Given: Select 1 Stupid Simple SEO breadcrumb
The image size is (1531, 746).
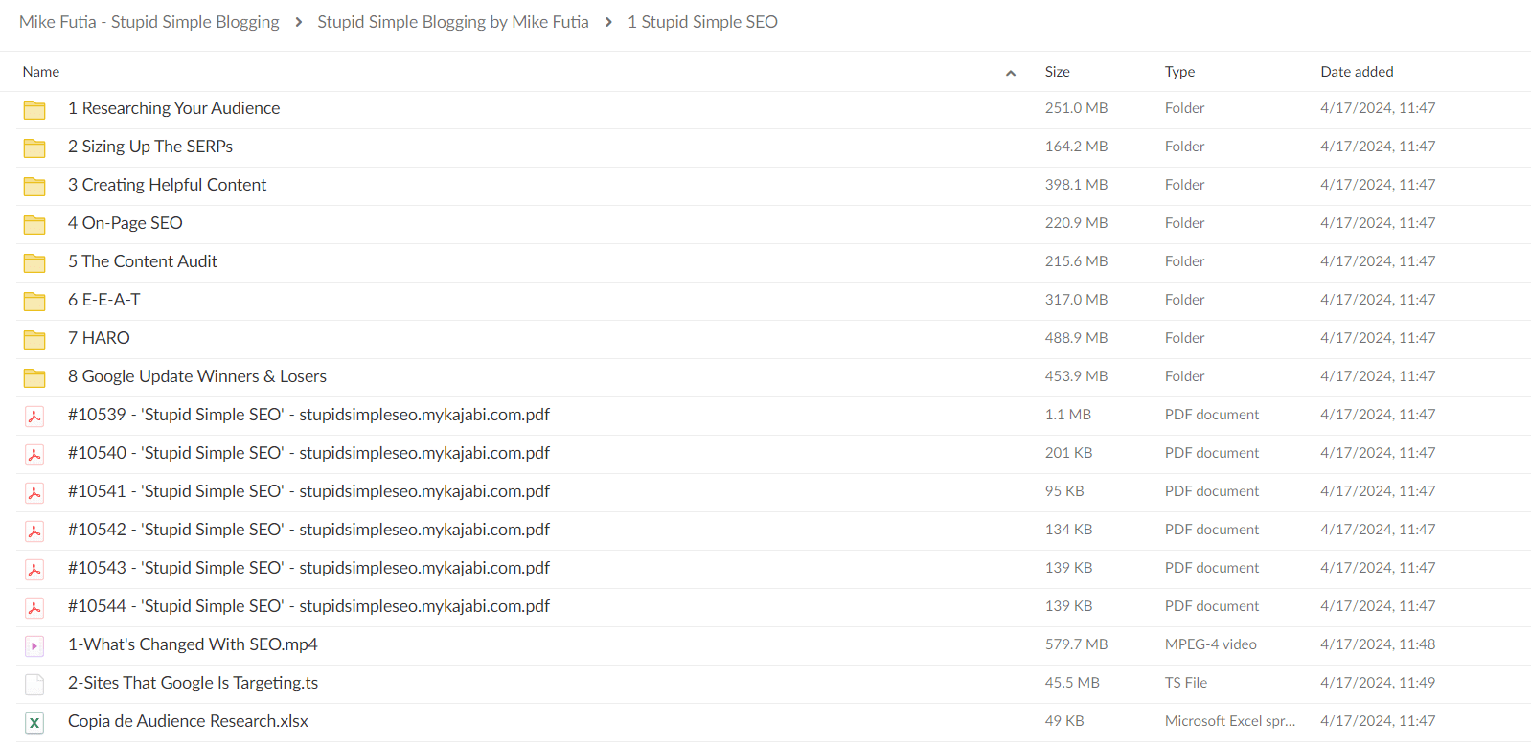Looking at the screenshot, I should pyautogui.click(x=702, y=22).
